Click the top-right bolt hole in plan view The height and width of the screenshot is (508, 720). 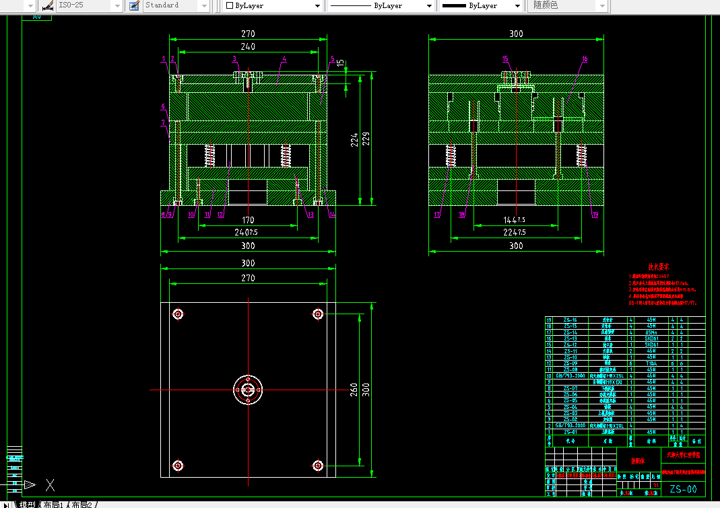point(318,314)
